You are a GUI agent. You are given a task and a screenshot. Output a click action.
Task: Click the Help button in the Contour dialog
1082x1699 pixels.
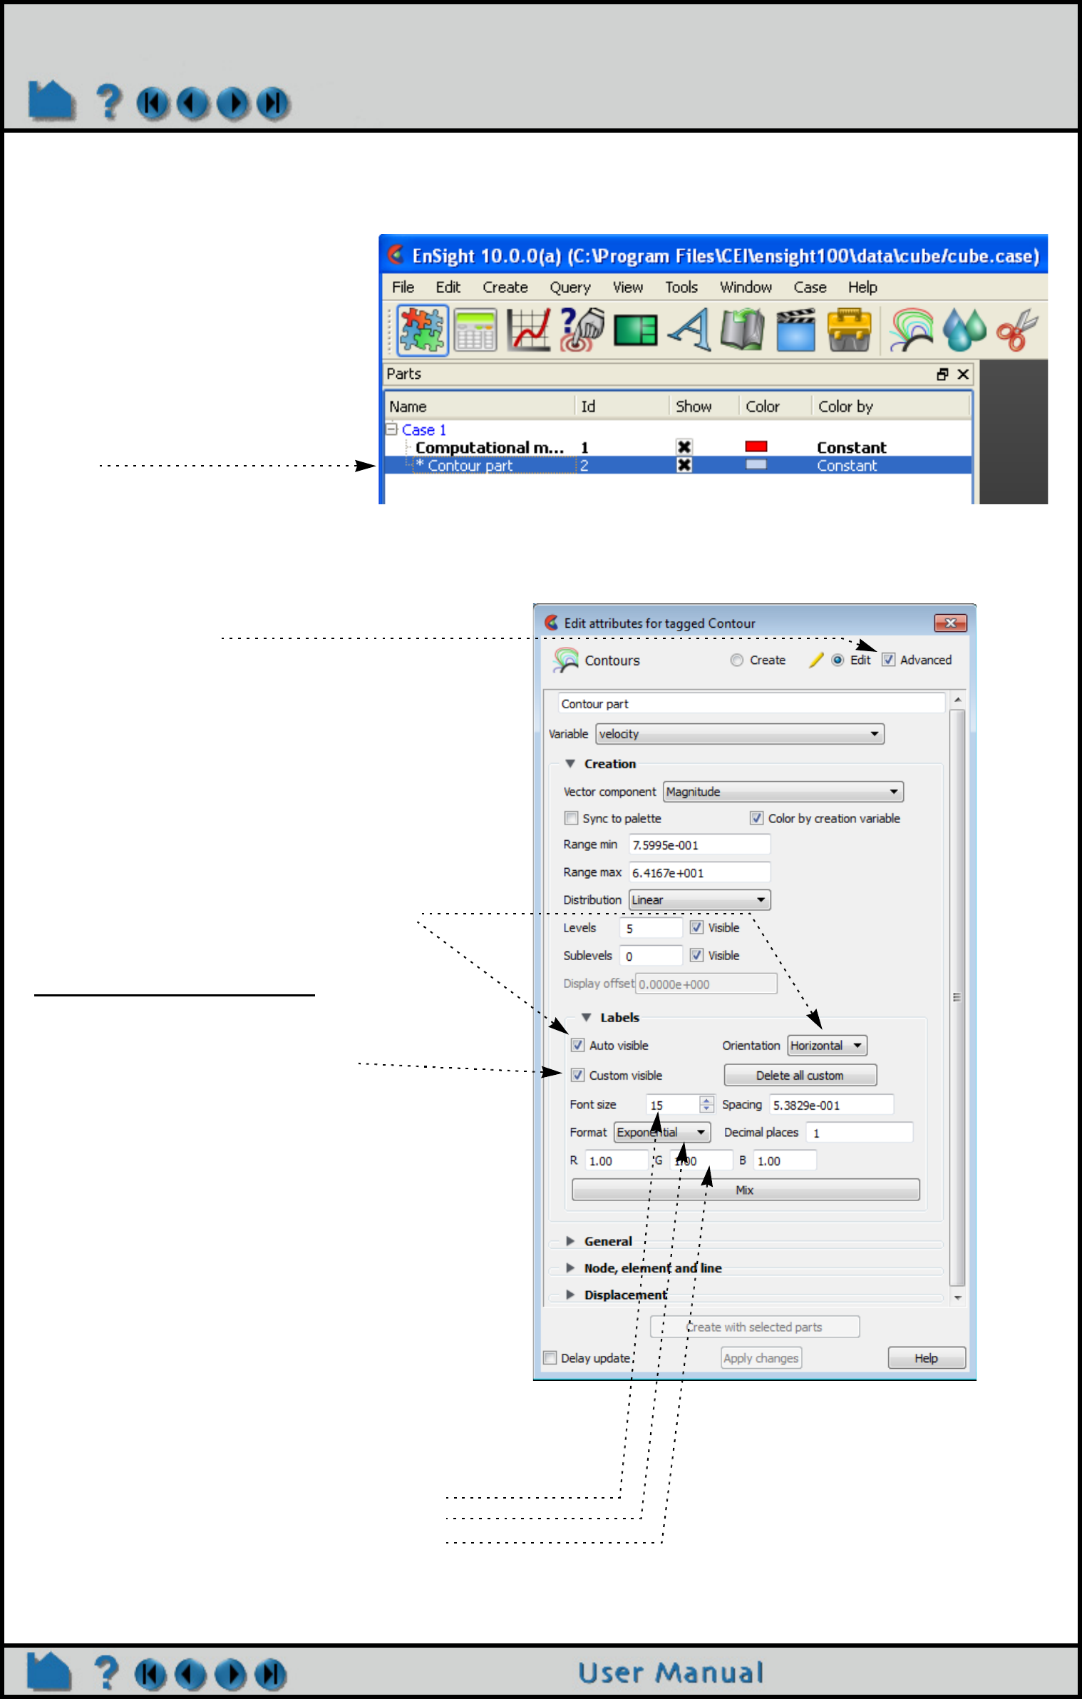[x=927, y=1358]
